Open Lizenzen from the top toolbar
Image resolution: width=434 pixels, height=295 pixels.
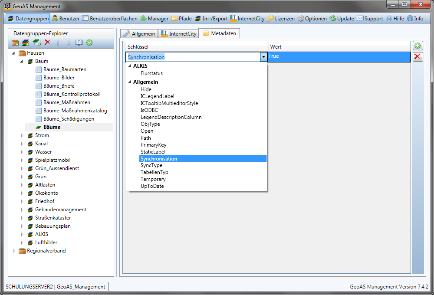click(x=280, y=19)
